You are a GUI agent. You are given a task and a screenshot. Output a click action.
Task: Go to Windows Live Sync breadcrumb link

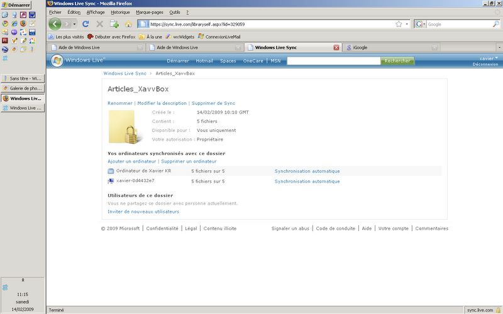click(x=124, y=73)
